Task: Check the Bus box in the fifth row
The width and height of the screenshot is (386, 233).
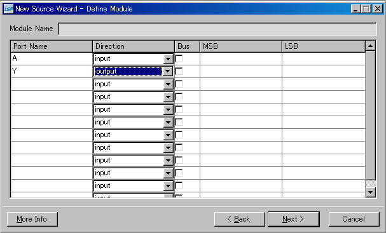Action: [179, 110]
